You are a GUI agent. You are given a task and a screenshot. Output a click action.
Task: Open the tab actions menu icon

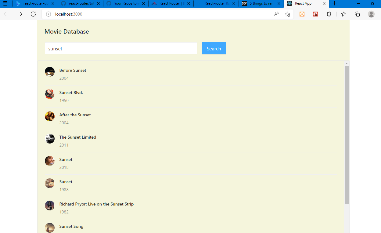coord(5,3)
